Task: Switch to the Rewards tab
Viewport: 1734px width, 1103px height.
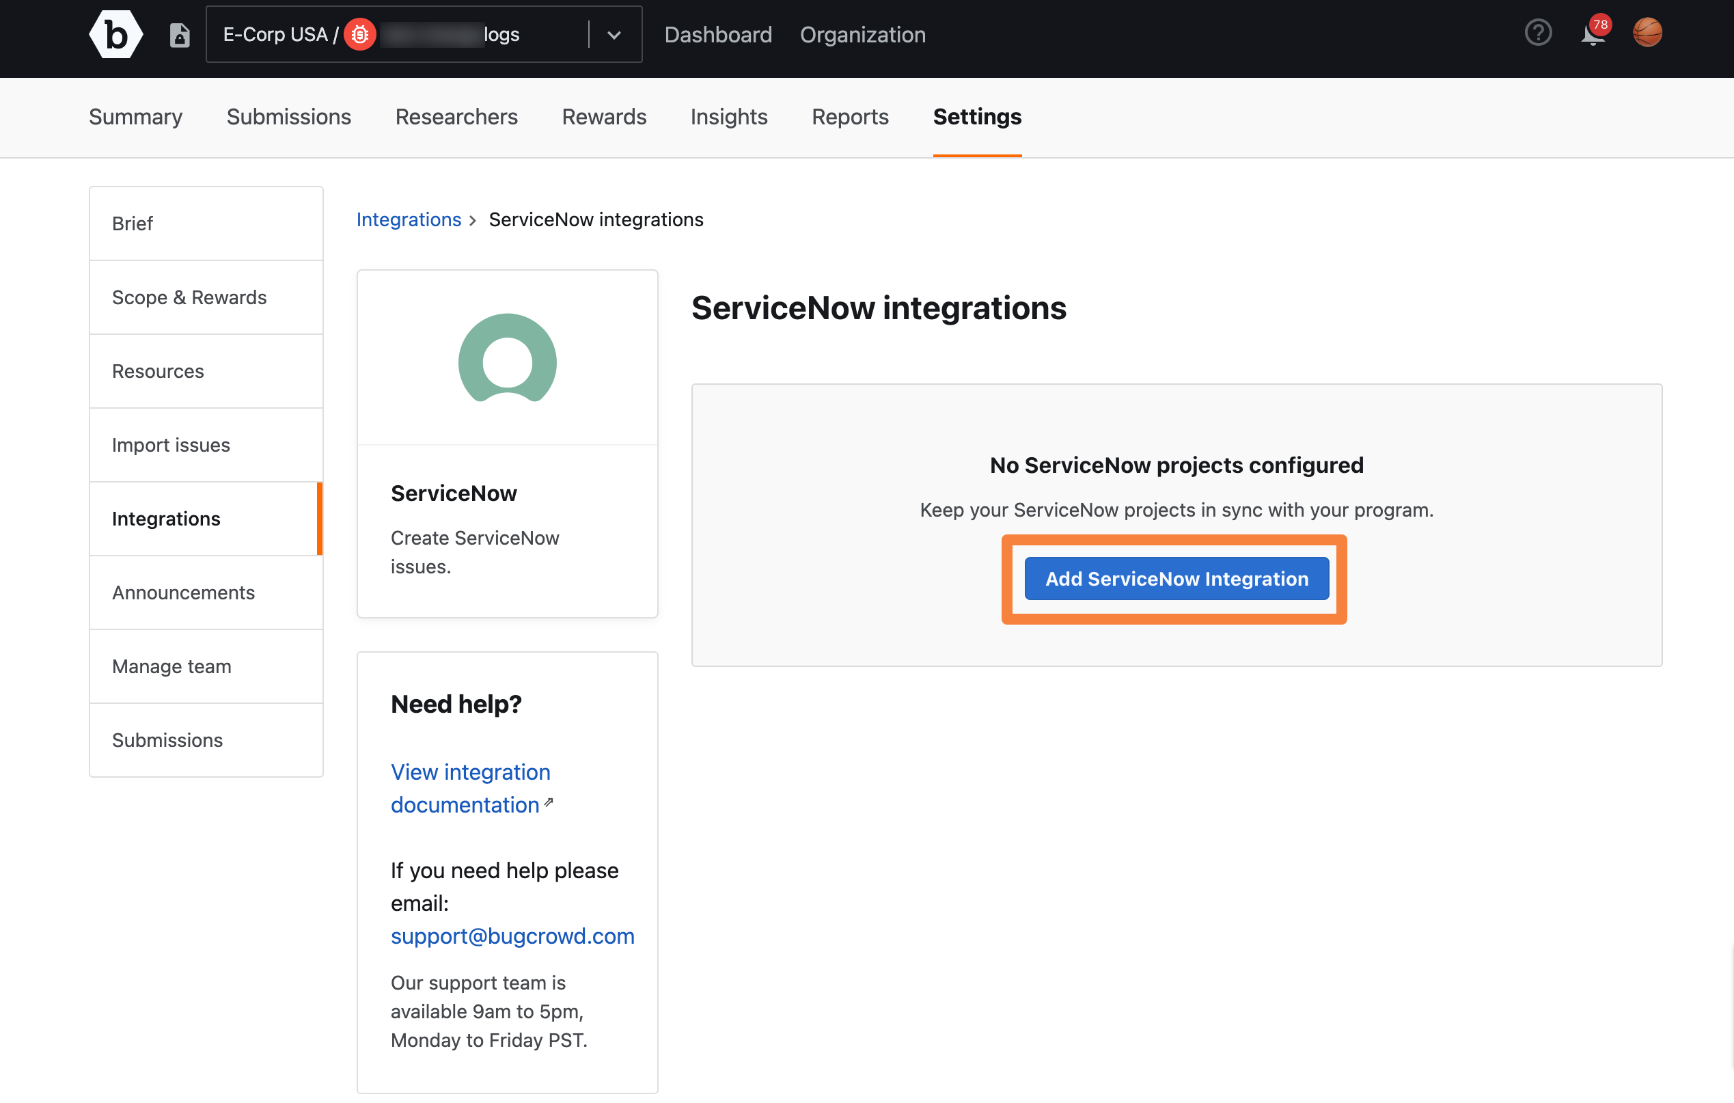Action: pyautogui.click(x=603, y=117)
